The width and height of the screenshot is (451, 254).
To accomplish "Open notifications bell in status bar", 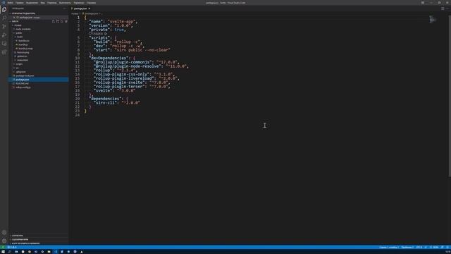I will click(447, 247).
